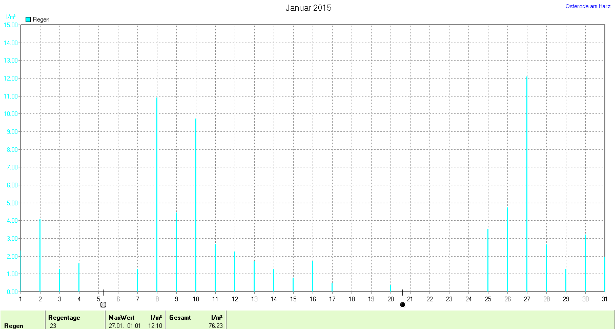The height and width of the screenshot is (329, 615).
Task: Click the Regentage column header
Action: [64, 318]
